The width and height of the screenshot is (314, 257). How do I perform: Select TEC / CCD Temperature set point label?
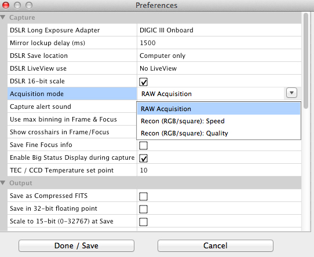coord(61,170)
